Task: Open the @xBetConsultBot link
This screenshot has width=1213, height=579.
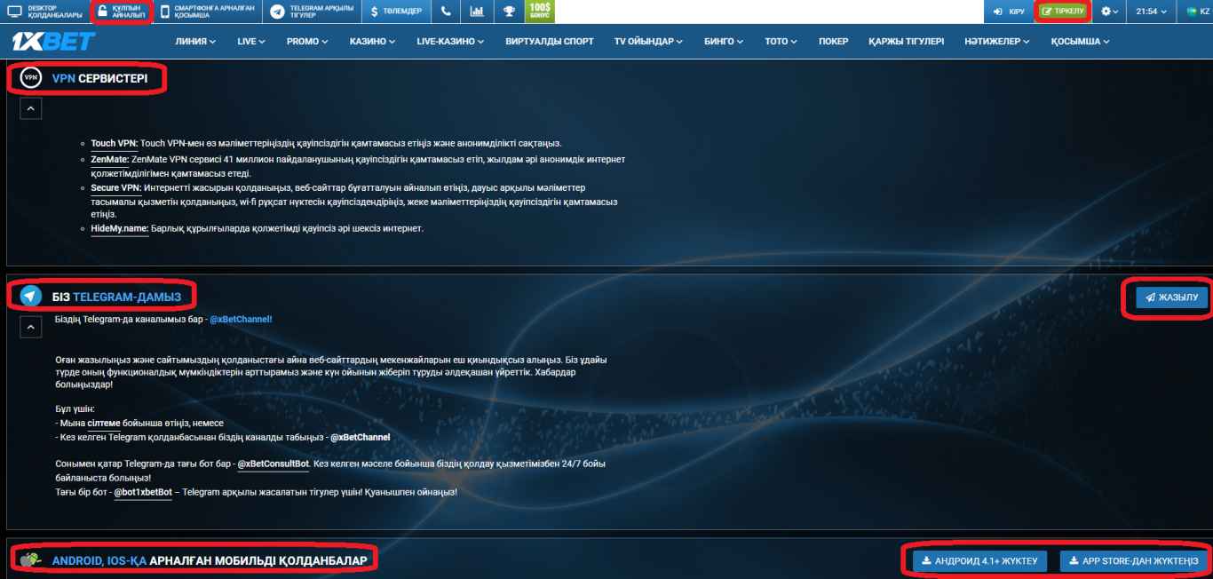Action: [274, 464]
